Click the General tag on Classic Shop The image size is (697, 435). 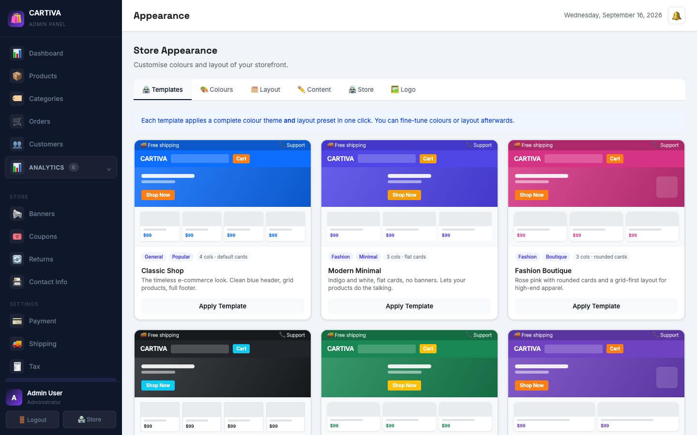point(154,257)
